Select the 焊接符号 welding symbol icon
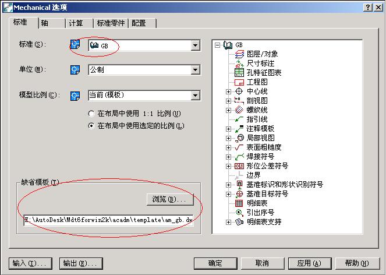The image size is (386, 275). 239,157
